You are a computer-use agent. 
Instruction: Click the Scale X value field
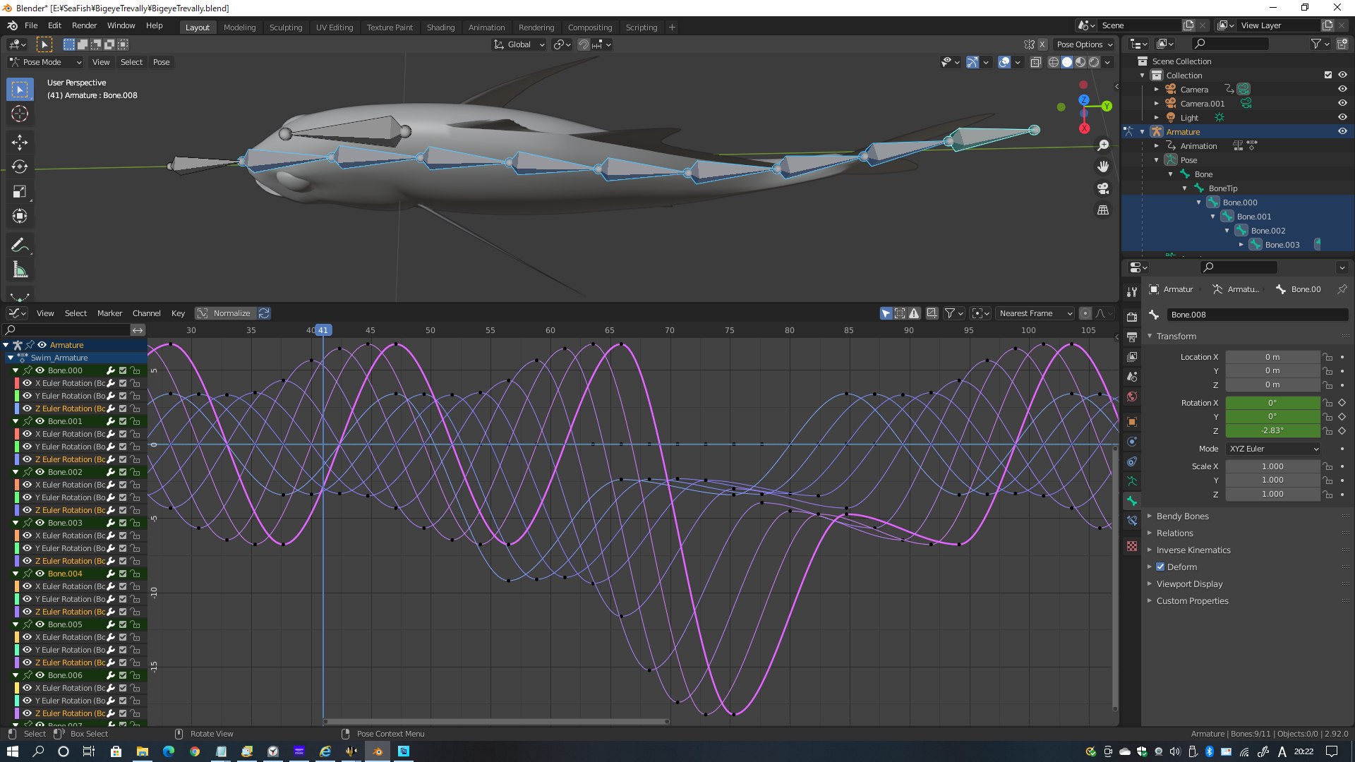pyautogui.click(x=1272, y=466)
